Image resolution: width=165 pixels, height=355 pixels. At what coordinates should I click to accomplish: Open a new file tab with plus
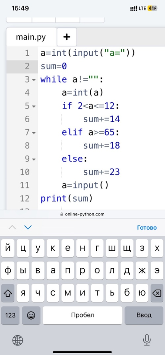(67, 37)
